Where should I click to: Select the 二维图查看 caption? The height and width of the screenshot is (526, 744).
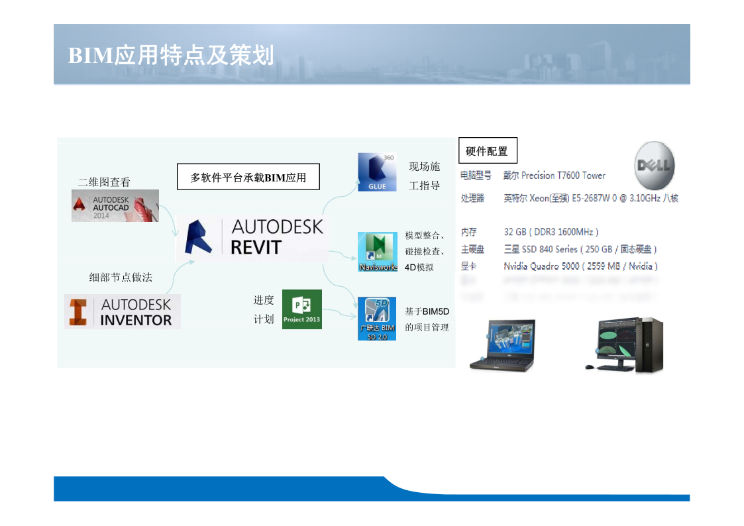click(x=104, y=182)
